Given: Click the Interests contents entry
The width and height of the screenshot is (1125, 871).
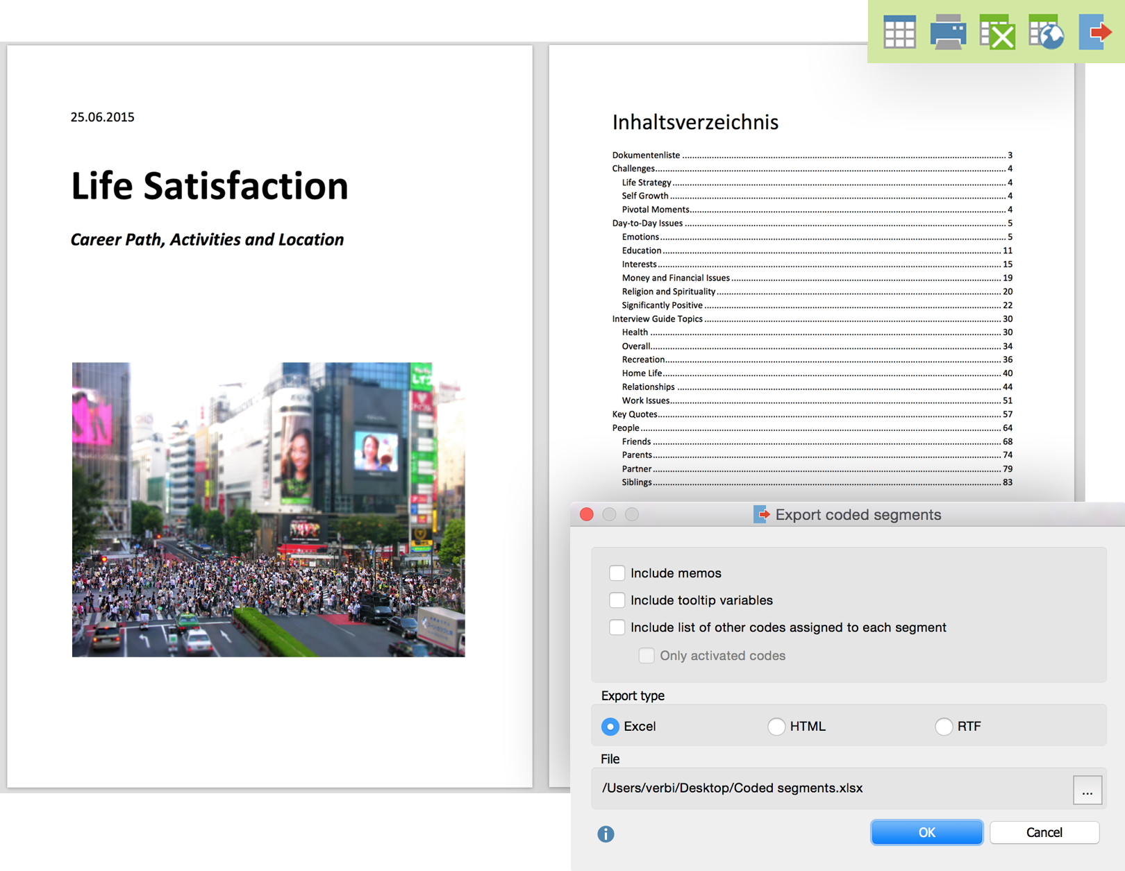Looking at the screenshot, I should coord(817,264).
